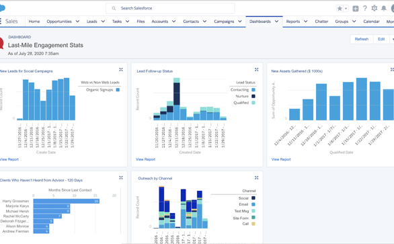
Task: Open the Leads tab
Action: 91,22
